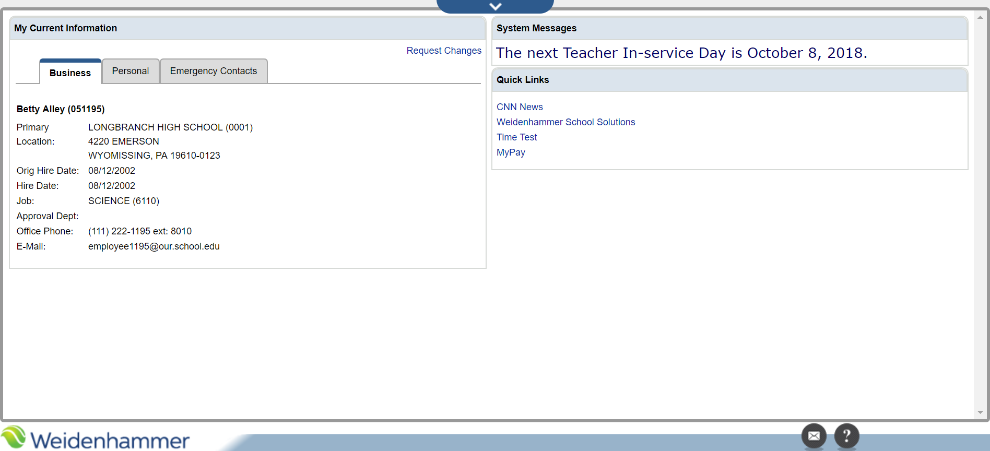Open the Time Test link
Screen dimensions: 990x451
click(x=516, y=137)
